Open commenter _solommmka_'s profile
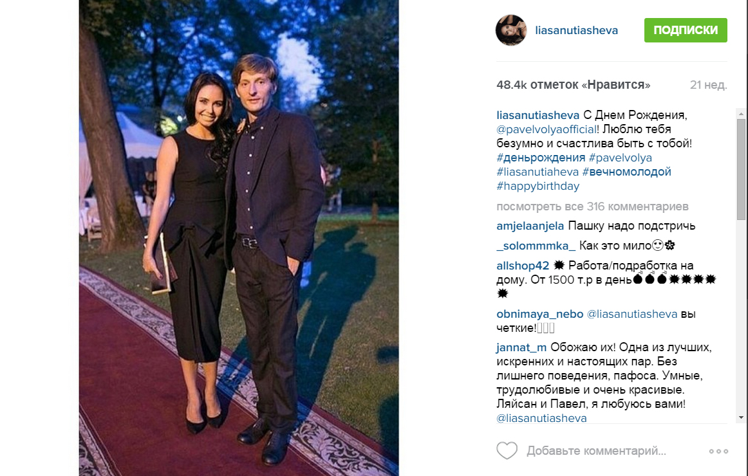 [x=536, y=246]
